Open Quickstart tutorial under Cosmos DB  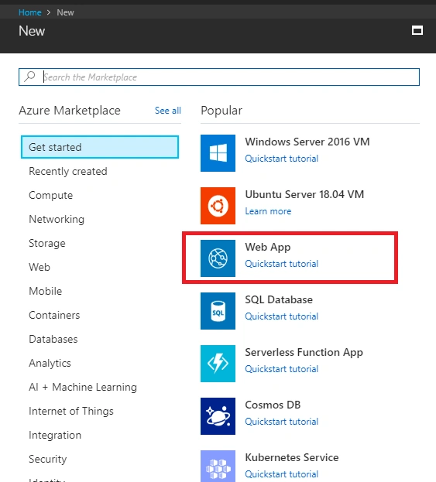point(282,422)
